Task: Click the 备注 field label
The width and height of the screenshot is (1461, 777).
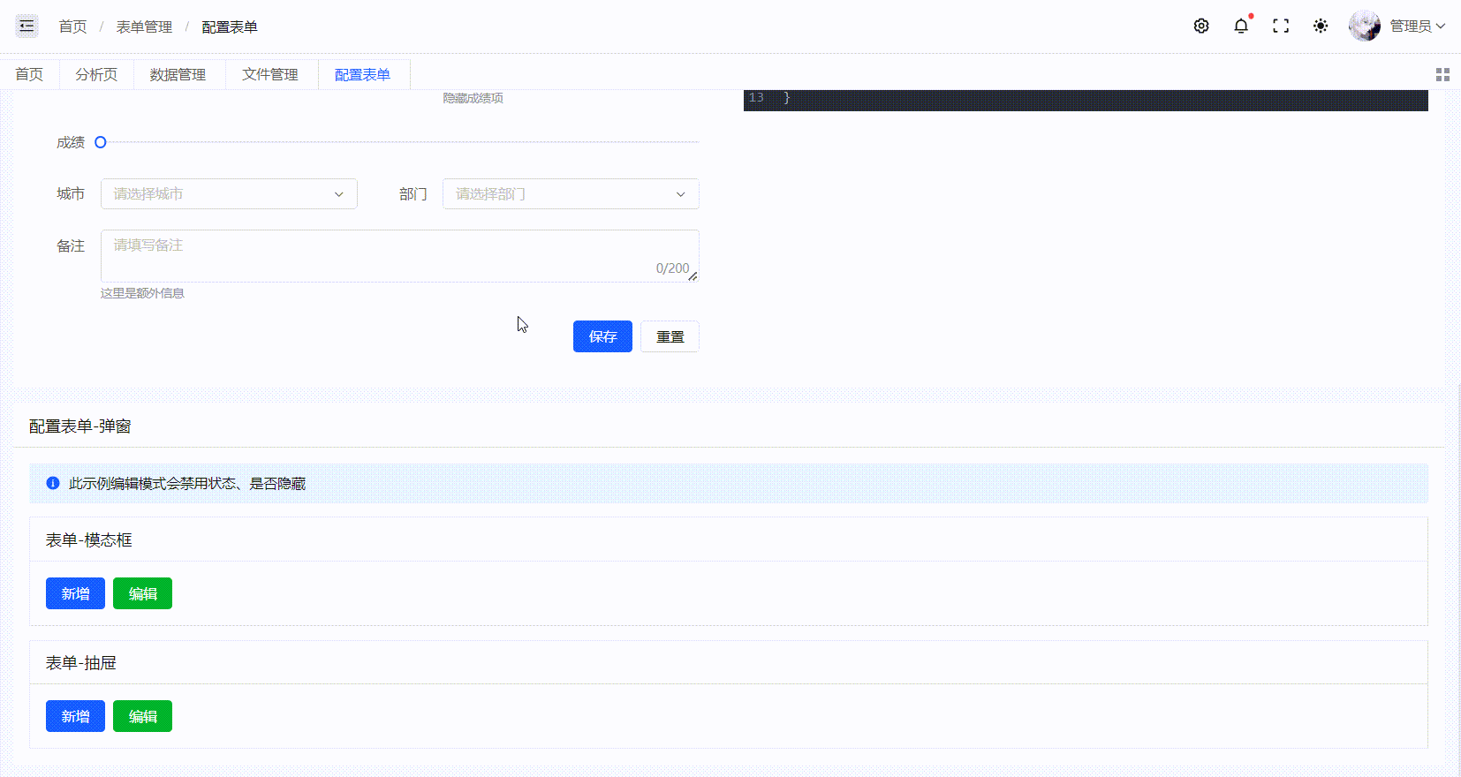Action: pyautogui.click(x=71, y=246)
